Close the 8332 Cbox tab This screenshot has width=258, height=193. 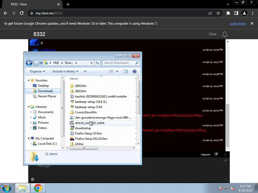[x=58, y=4]
